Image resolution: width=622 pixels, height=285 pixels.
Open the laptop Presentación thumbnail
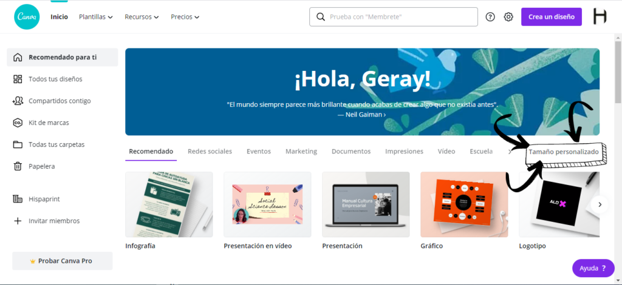click(x=366, y=204)
